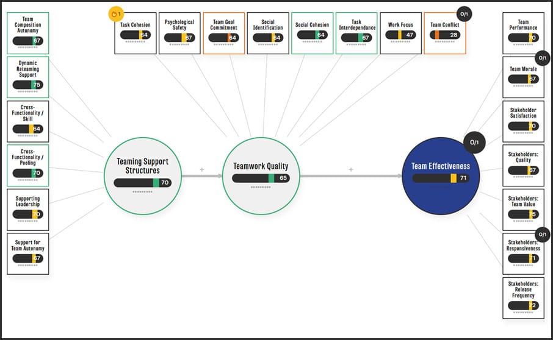553x340 pixels.
Task: Click plus sign between Teaming Support and Teamwork Quality
Action: [202, 169]
